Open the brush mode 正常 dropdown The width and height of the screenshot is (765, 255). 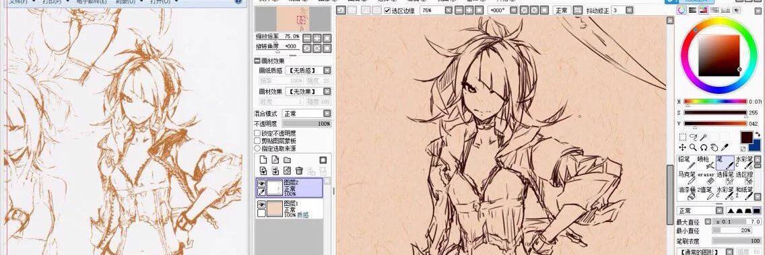coord(719,211)
